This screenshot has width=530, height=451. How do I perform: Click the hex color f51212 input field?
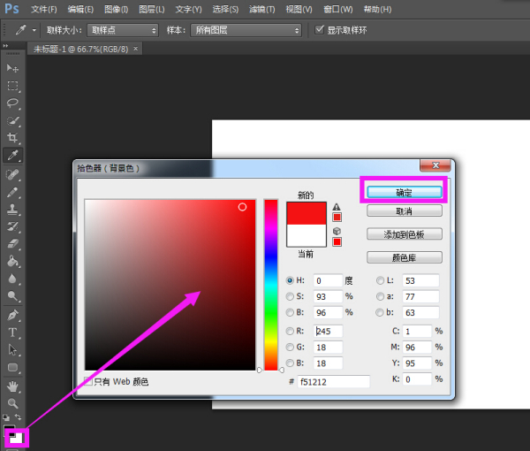[333, 382]
